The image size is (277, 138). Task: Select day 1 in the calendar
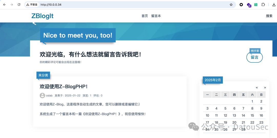252,101
